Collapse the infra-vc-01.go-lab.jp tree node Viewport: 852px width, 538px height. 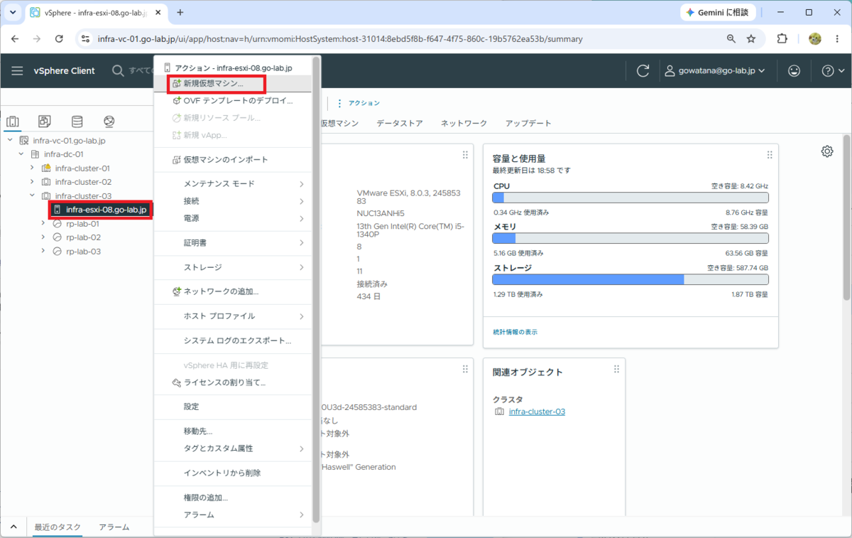10,141
